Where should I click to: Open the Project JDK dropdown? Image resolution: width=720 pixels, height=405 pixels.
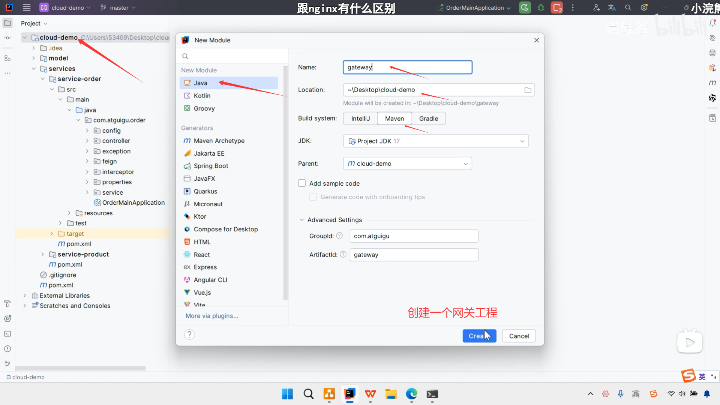[436, 141]
